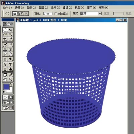The height and width of the screenshot is (134, 134).
Task: Open the 文件(F) menu
Action: [x=7, y=7]
